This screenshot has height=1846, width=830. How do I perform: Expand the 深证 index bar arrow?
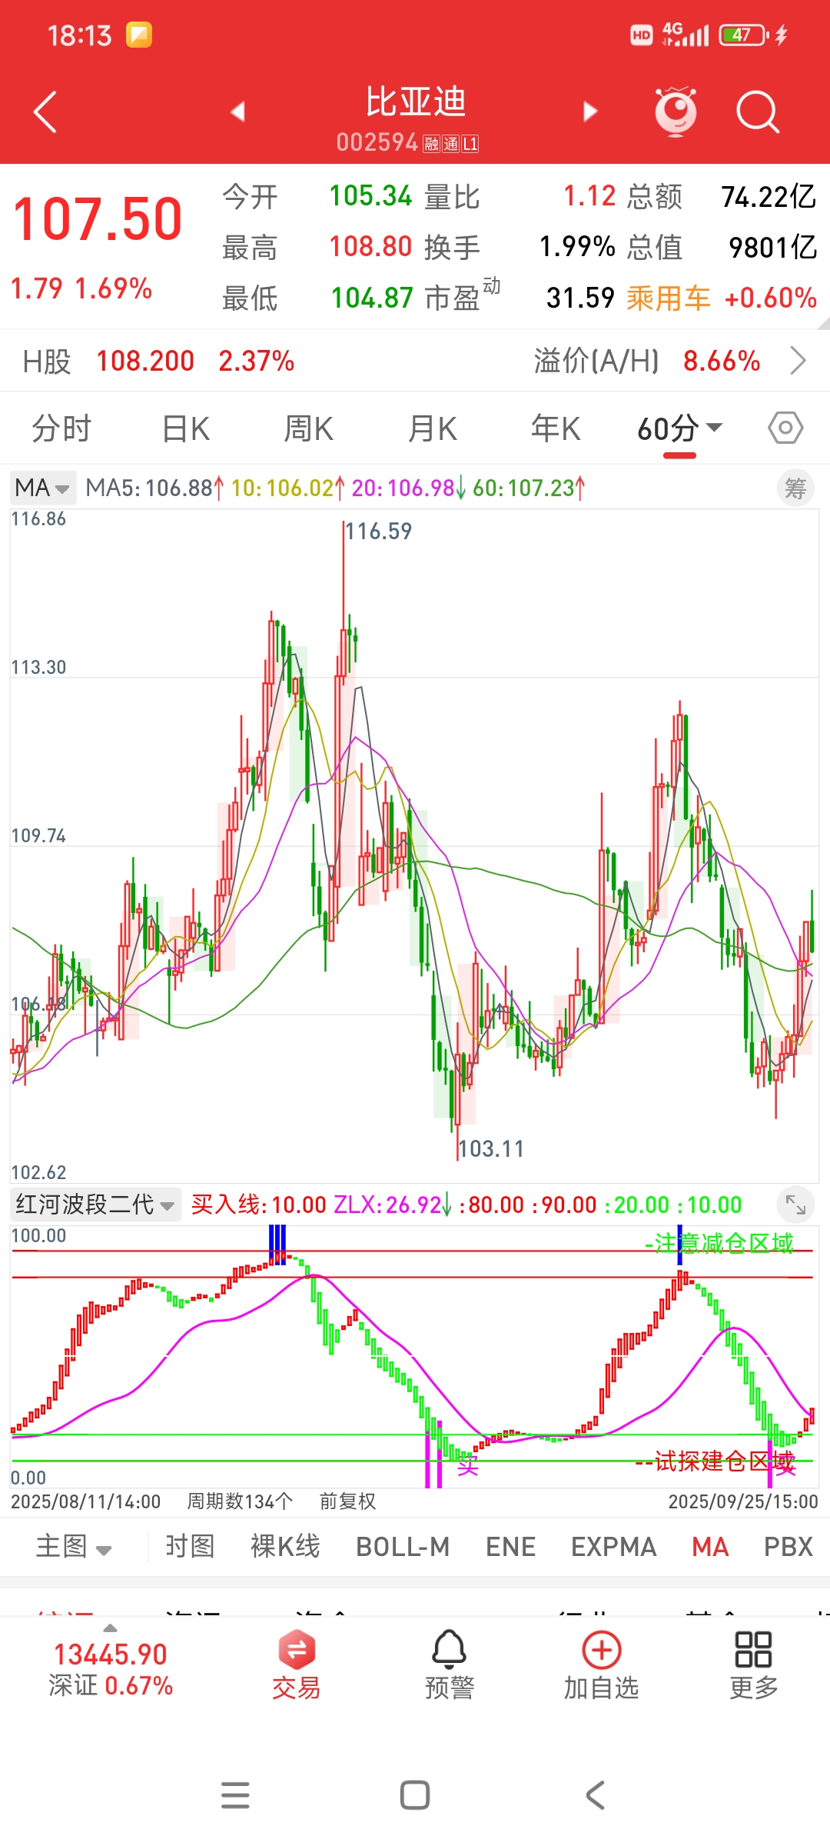click(111, 1628)
